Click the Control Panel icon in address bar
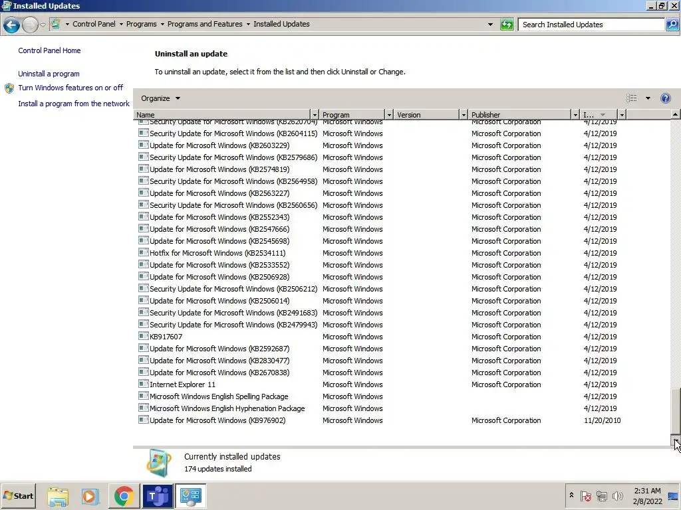The width and height of the screenshot is (681, 510). [x=55, y=24]
